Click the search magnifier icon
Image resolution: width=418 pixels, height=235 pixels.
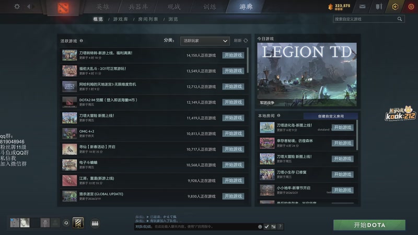(x=399, y=19)
